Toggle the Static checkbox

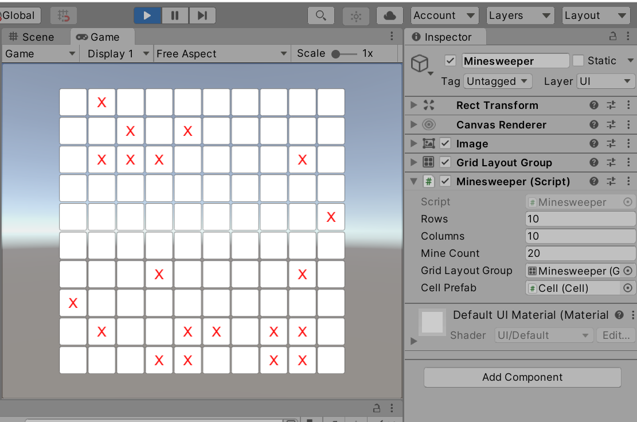pos(579,61)
